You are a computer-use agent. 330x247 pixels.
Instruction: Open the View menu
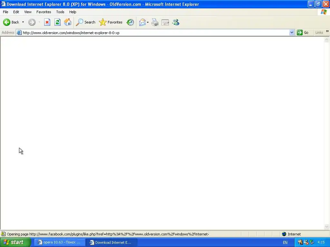click(x=28, y=12)
